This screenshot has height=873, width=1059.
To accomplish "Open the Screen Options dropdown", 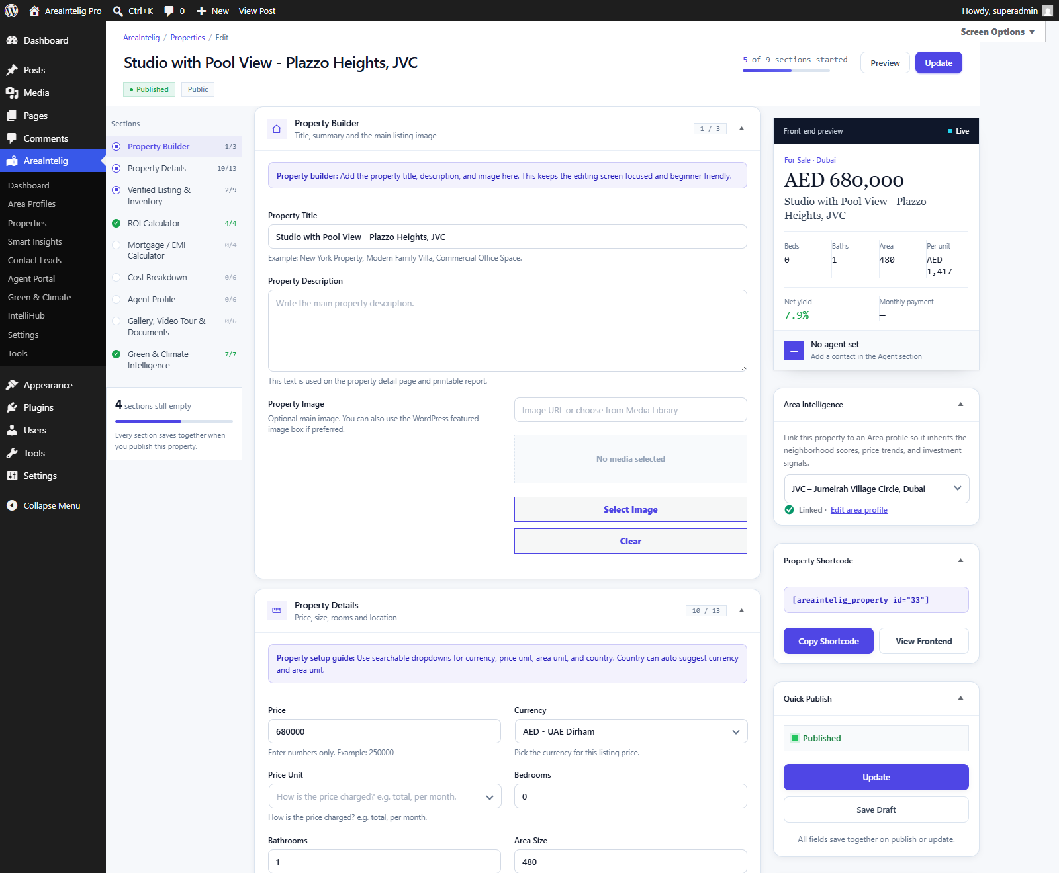I will (x=997, y=32).
